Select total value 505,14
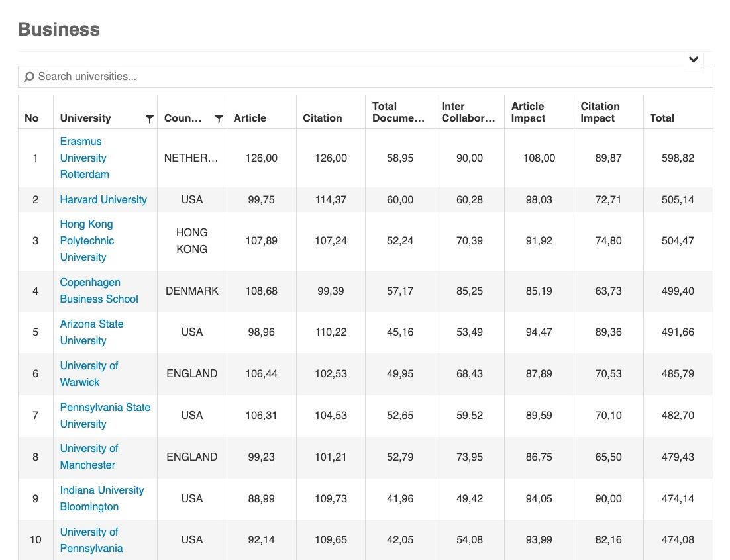The width and height of the screenshot is (730, 560). (x=678, y=199)
